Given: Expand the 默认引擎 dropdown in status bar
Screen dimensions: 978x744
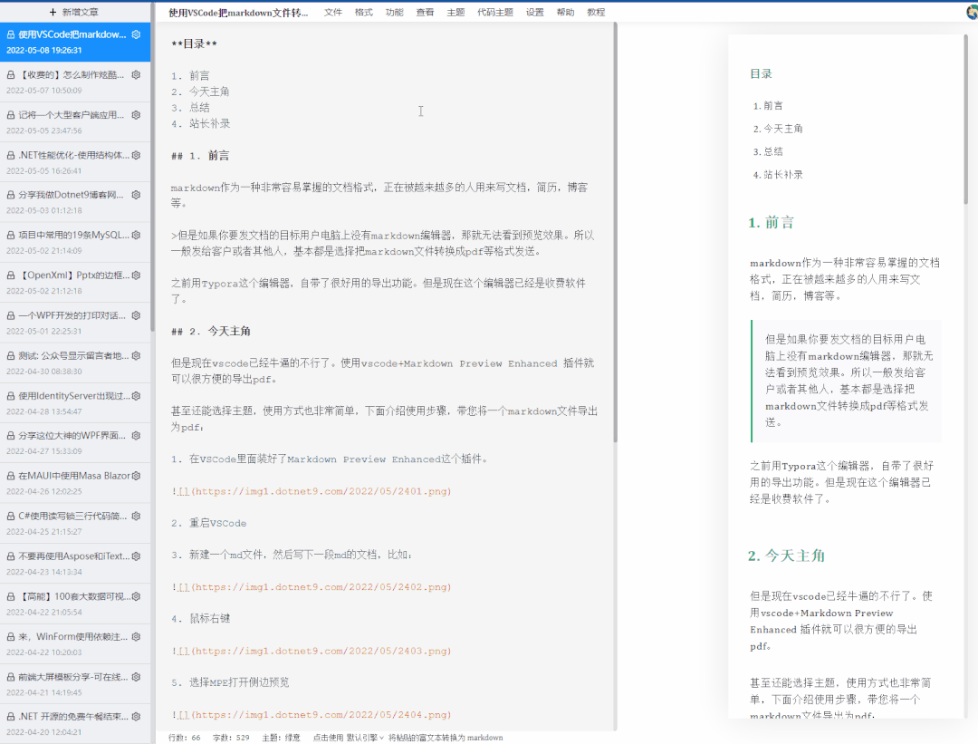Looking at the screenshot, I should 366,737.
